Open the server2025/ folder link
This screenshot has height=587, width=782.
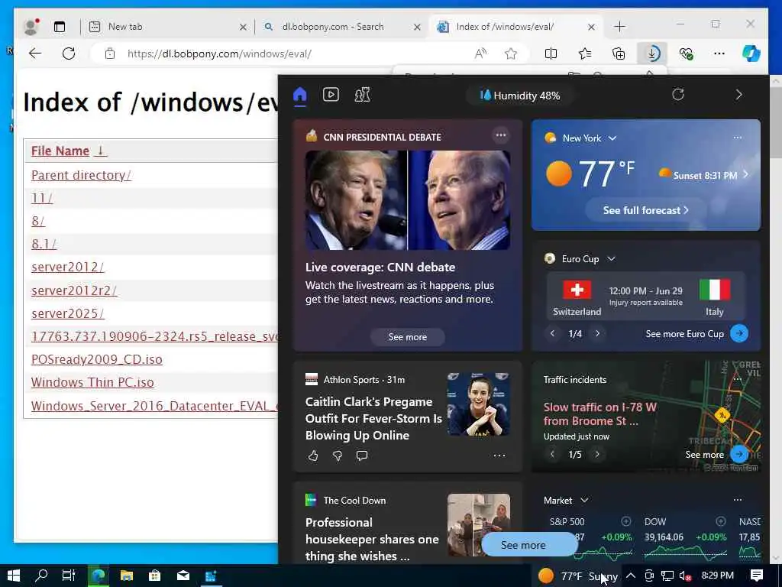(x=68, y=313)
